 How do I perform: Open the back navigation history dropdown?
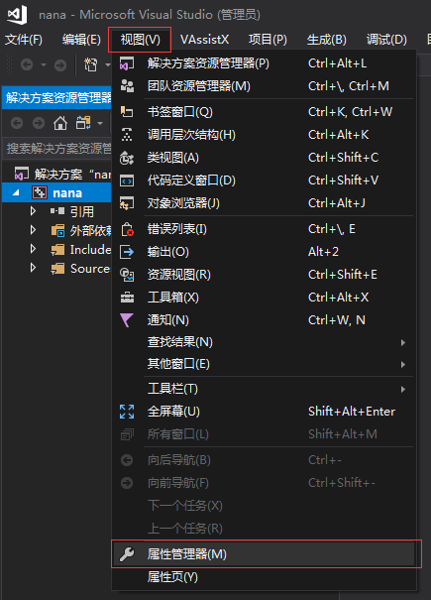click(44, 64)
